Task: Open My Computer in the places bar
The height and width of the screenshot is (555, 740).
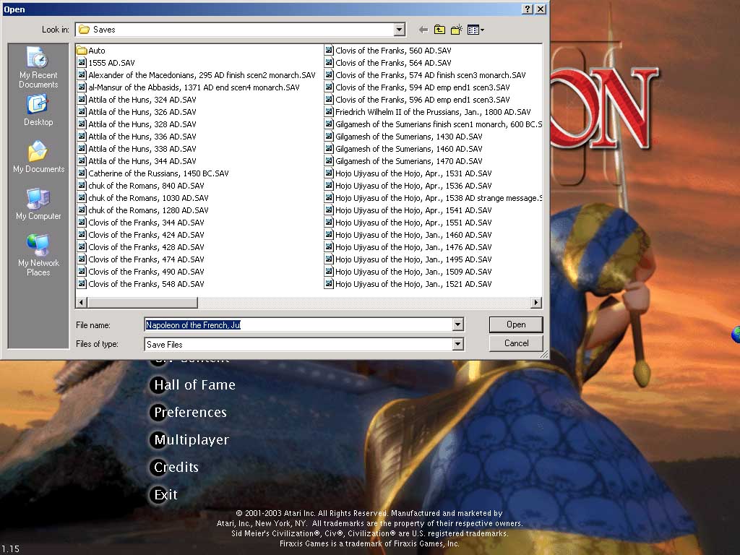Action: (38, 204)
